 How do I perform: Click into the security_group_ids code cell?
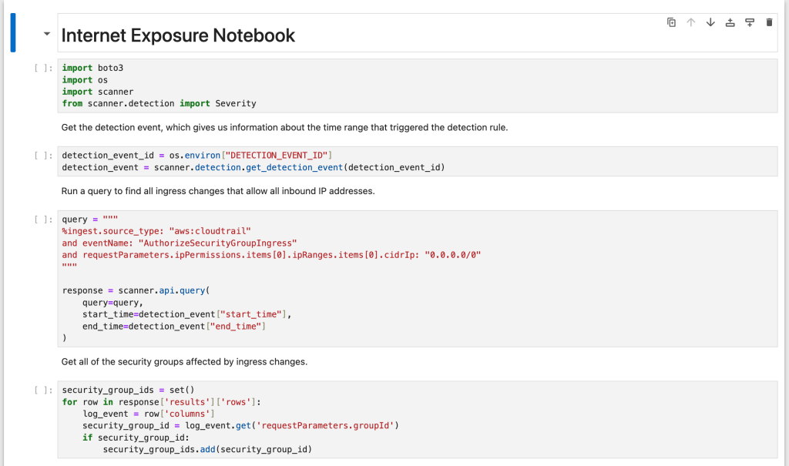click(x=417, y=419)
